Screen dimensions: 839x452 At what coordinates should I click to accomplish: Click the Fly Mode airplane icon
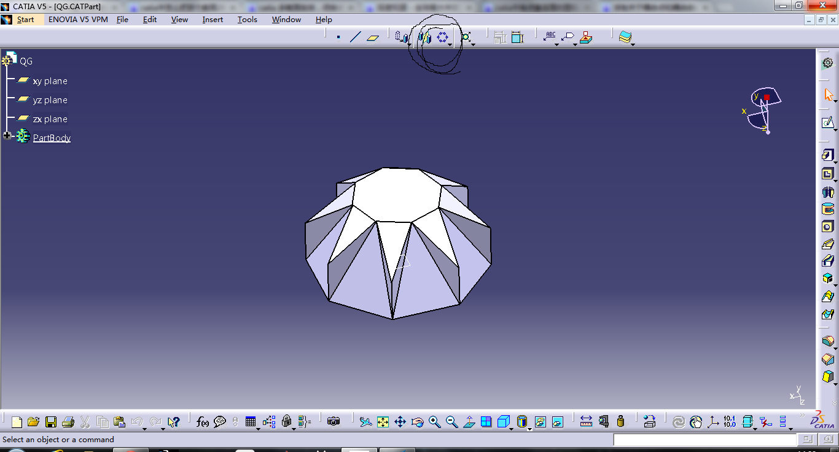pyautogui.click(x=365, y=422)
